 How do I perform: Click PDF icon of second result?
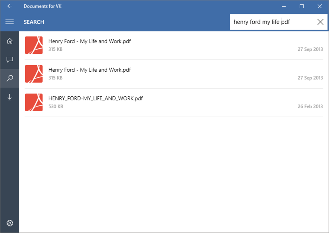coord(34,74)
